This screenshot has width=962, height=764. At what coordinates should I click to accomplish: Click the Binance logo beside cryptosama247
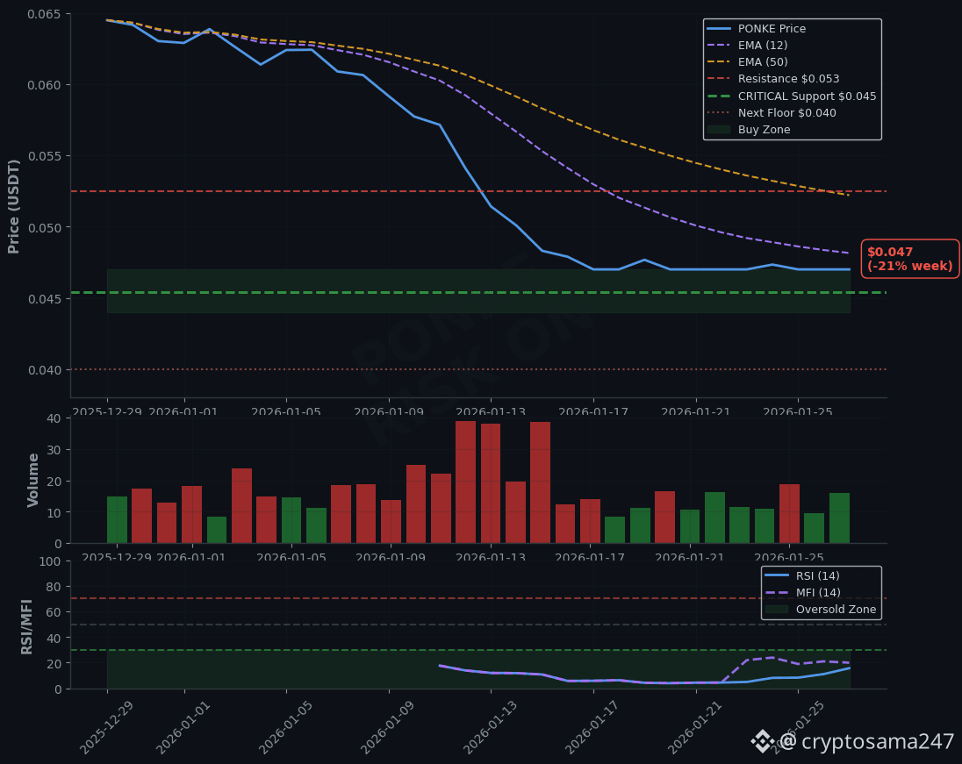click(x=763, y=741)
